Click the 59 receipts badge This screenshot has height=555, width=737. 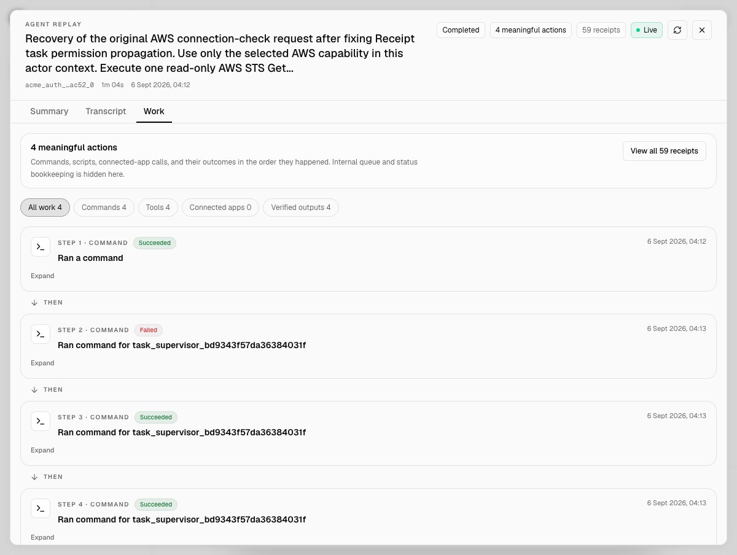pyautogui.click(x=601, y=30)
